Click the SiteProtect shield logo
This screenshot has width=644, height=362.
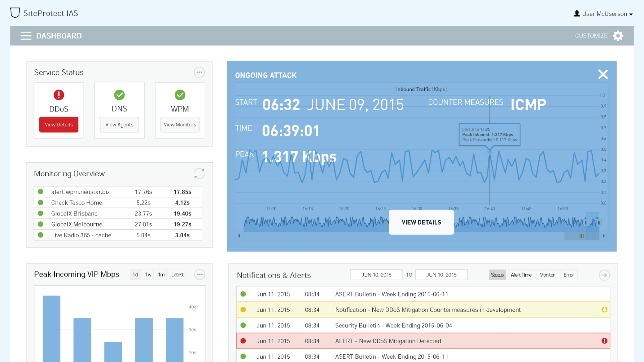tap(15, 13)
